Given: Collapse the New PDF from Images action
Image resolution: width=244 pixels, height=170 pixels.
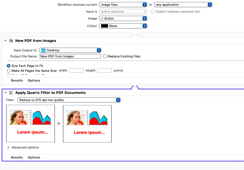Looking at the screenshot, I should (x=5, y=41).
